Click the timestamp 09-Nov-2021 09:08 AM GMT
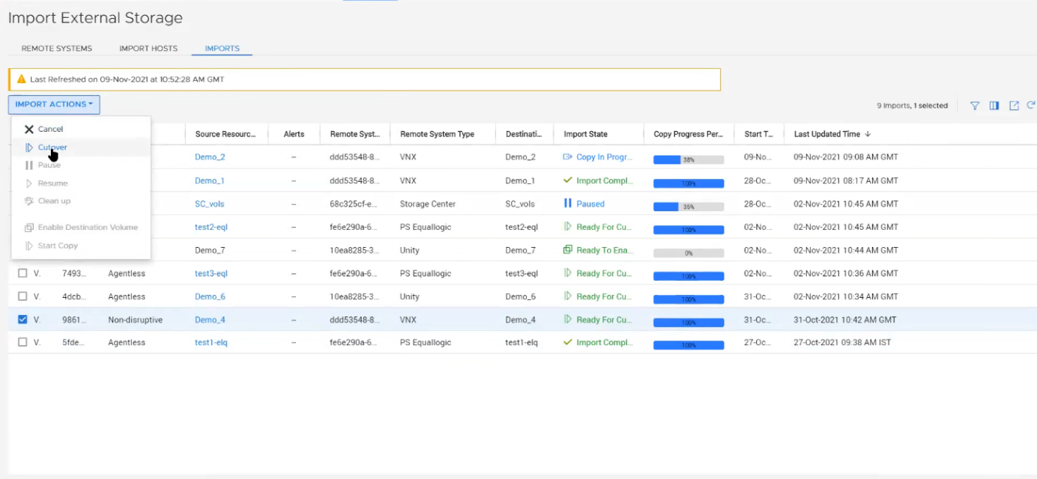1037x479 pixels. pos(846,157)
